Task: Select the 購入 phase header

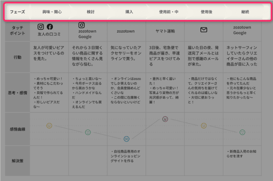Action: tap(129, 12)
